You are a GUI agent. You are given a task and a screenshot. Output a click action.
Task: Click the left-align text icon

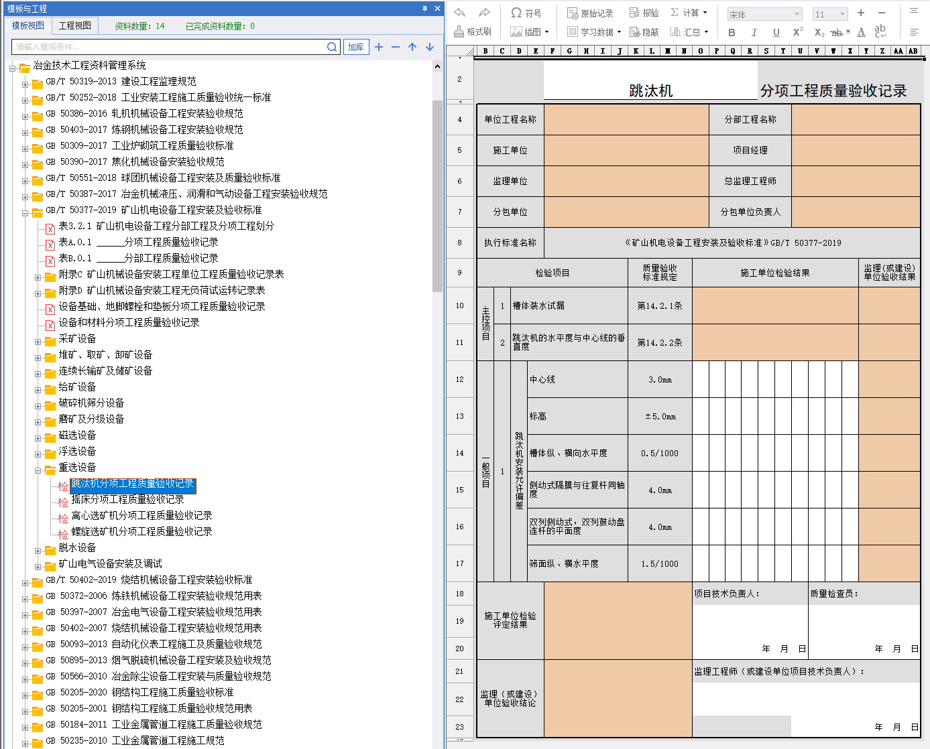[x=914, y=32]
